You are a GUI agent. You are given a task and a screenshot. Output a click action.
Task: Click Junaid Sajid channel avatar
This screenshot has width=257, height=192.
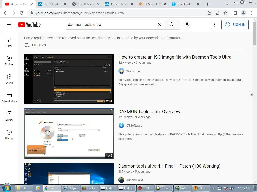click(x=121, y=180)
